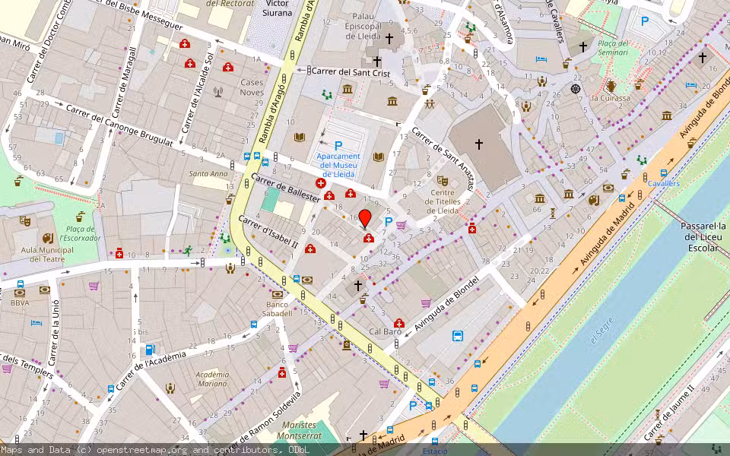The width and height of the screenshot is (730, 456).
Task: Click hotel bed icon beside Carrer de la Unió
Action: pos(36,323)
